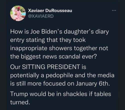View Xaviaer DuRousseau's profile picture
Image resolution: width=125 pixels, height=110 pixels.
tap(18, 13)
